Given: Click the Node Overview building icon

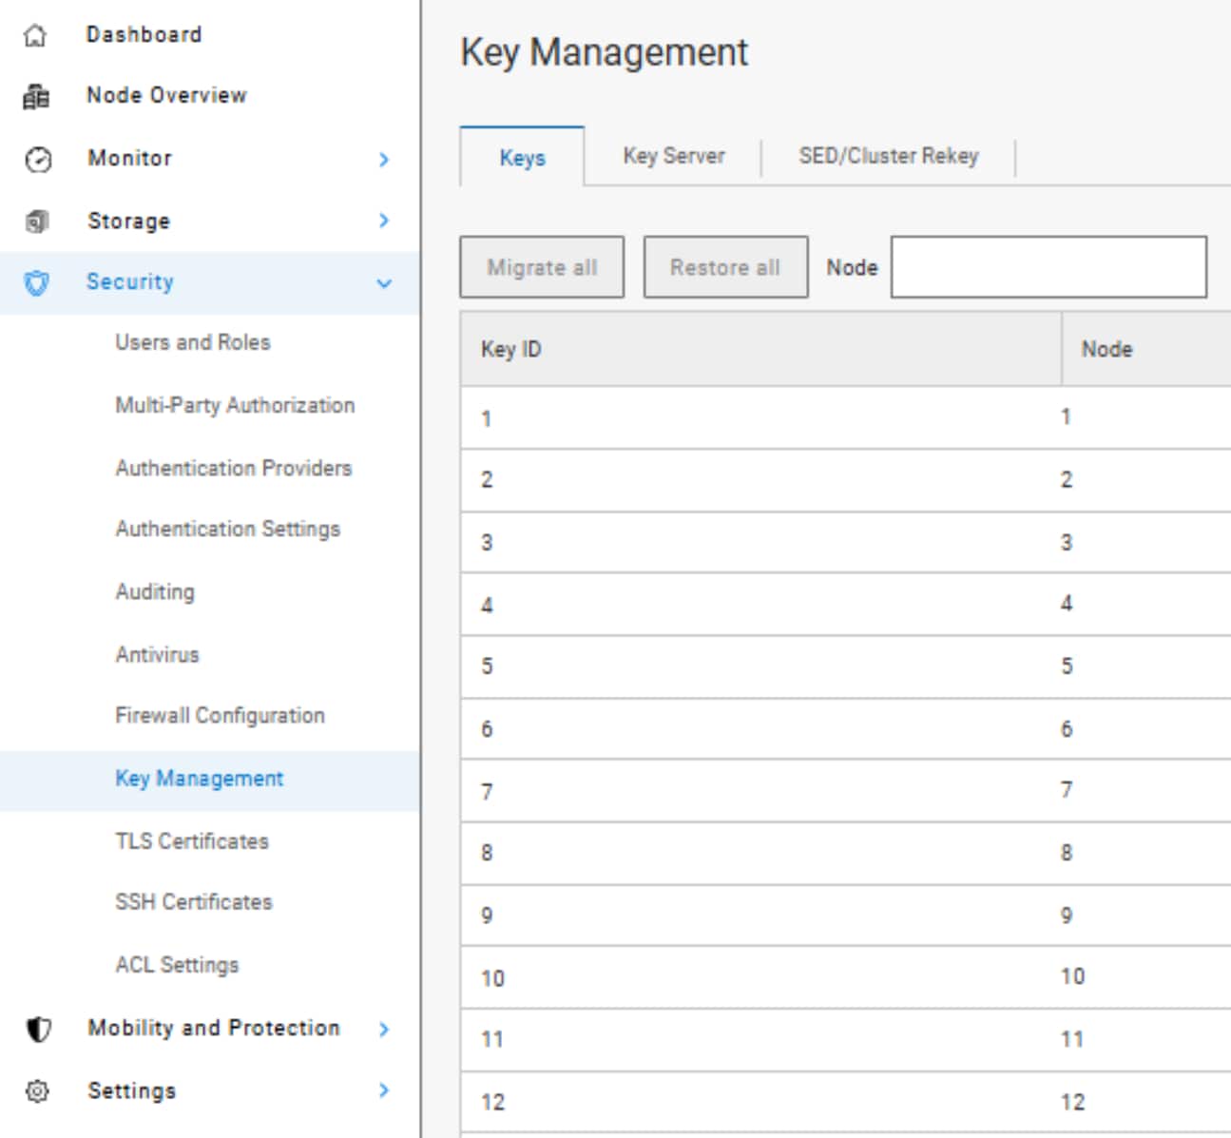Looking at the screenshot, I should pyautogui.click(x=36, y=96).
